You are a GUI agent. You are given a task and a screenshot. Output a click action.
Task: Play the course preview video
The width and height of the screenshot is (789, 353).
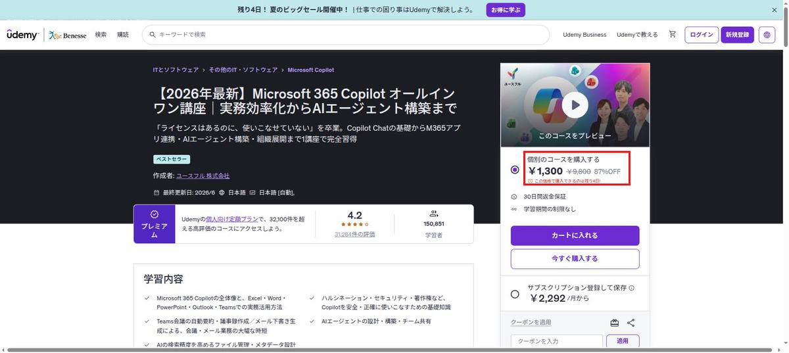[575, 104]
